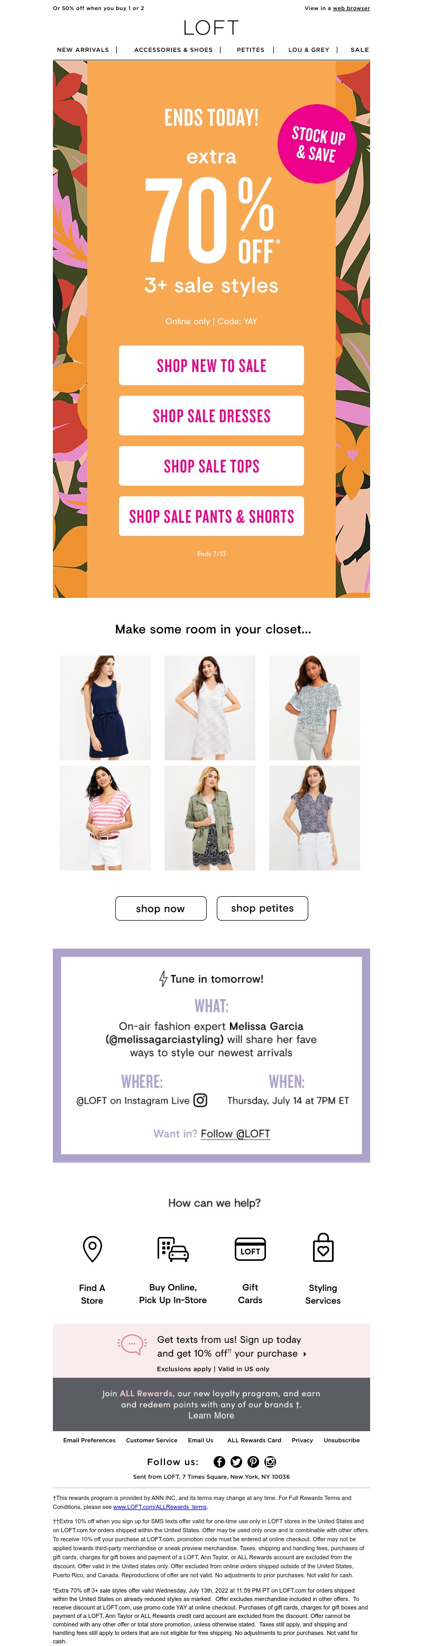Click the text message sign-up bubble icon
The width and height of the screenshot is (423, 1646).
(x=132, y=1344)
